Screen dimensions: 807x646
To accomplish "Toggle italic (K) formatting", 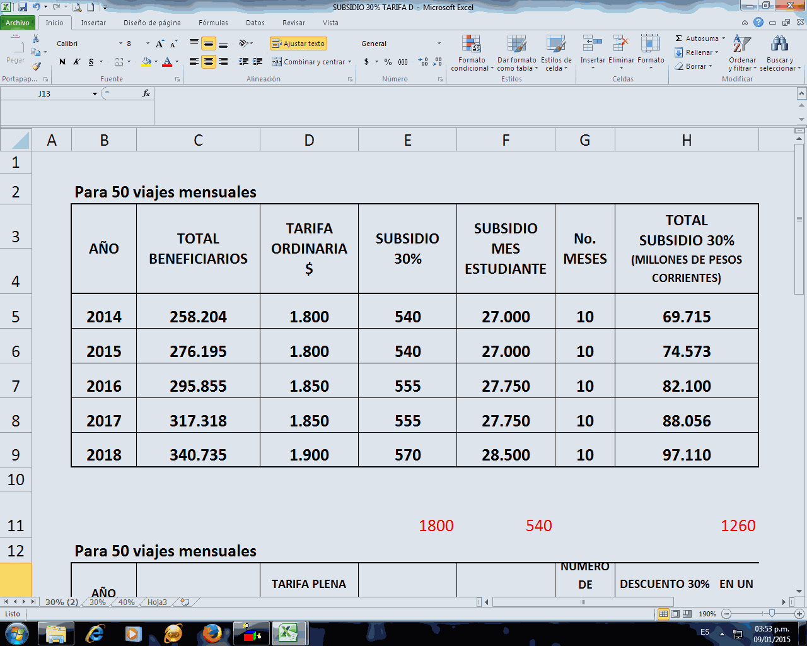I will [x=76, y=62].
